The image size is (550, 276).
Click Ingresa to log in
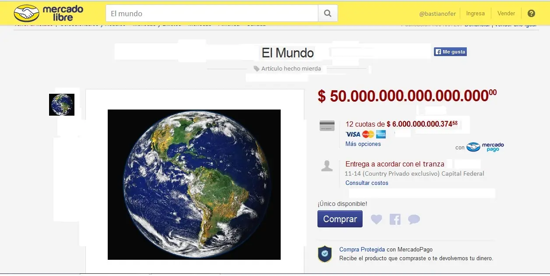click(476, 14)
